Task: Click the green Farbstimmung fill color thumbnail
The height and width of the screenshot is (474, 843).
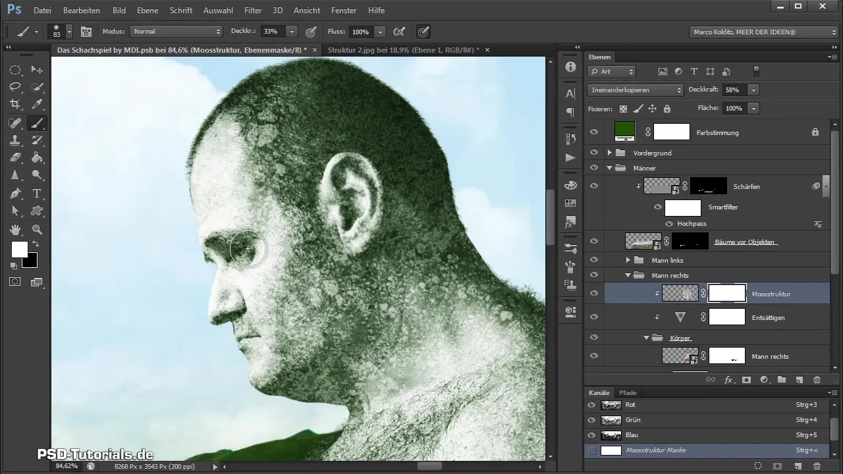Action: pos(624,131)
